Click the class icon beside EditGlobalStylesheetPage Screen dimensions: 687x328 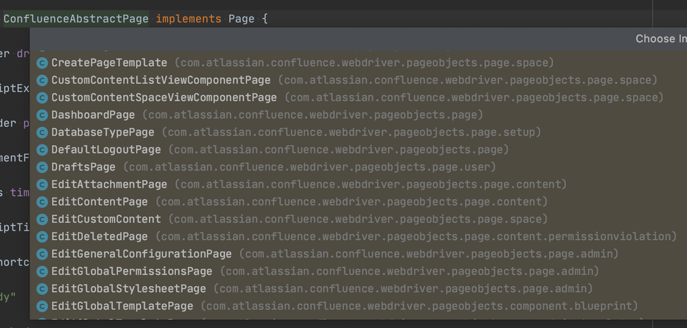(42, 289)
